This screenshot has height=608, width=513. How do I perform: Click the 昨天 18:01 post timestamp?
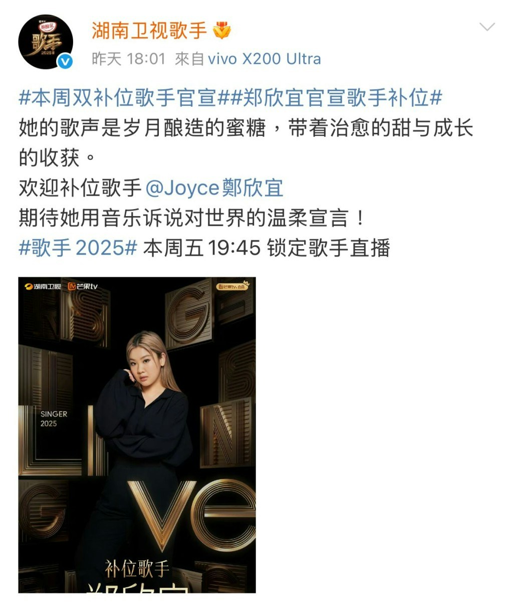click(x=128, y=59)
